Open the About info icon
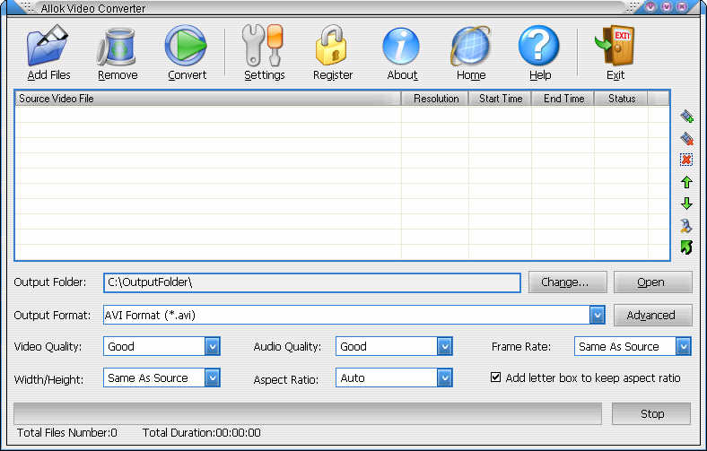The height and width of the screenshot is (451, 707). (401, 46)
